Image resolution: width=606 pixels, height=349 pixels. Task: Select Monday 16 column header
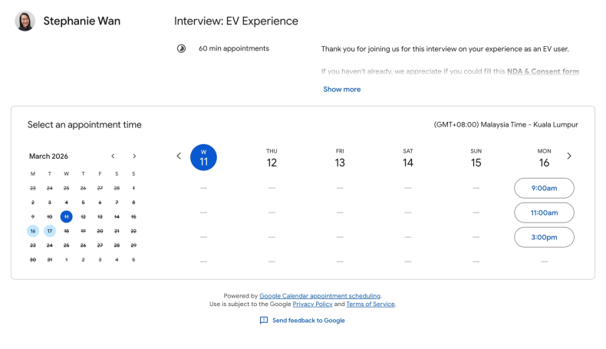click(x=544, y=158)
